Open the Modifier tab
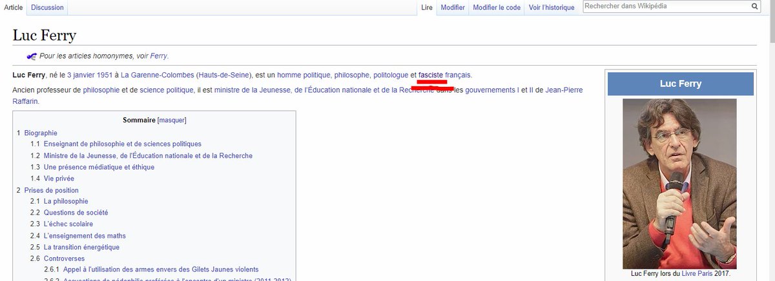The image size is (775, 281). pyautogui.click(x=453, y=8)
